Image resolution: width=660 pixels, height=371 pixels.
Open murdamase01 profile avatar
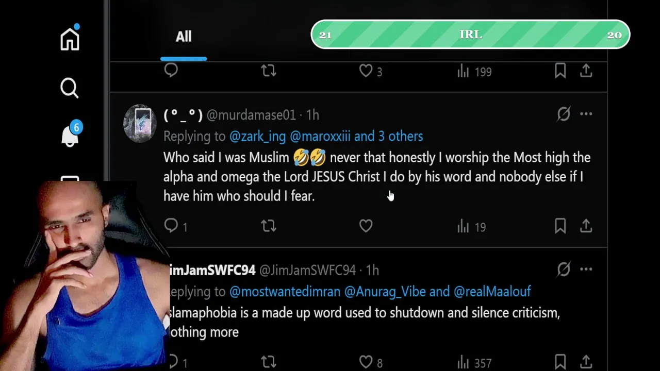pyautogui.click(x=140, y=123)
